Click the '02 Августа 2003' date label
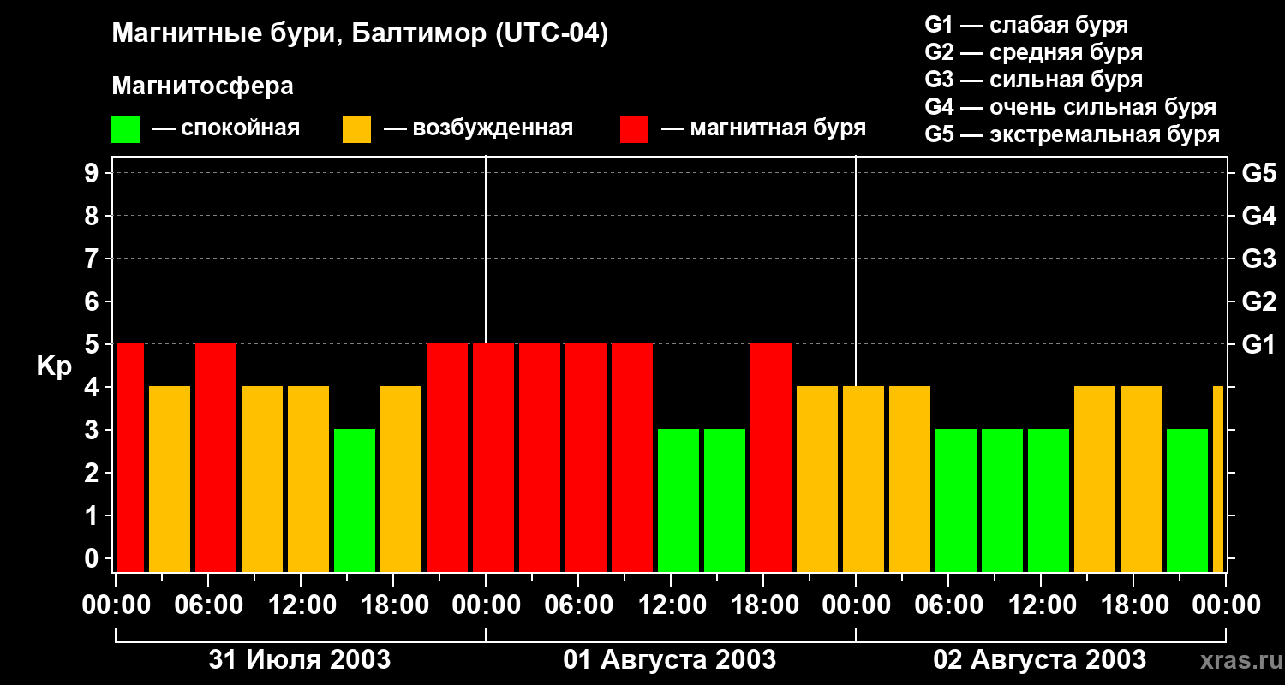Viewport: 1285px width, 685px height. [1039, 660]
